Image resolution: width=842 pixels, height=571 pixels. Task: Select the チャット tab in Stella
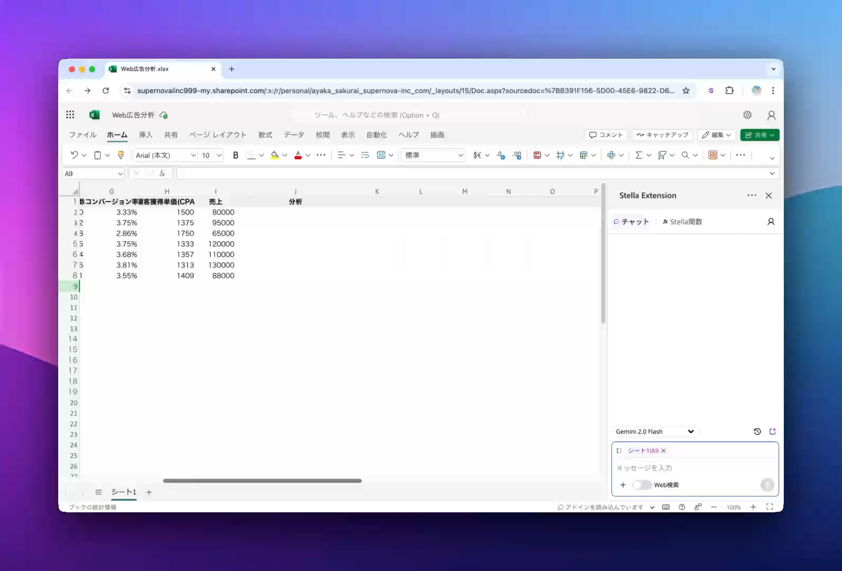point(631,222)
